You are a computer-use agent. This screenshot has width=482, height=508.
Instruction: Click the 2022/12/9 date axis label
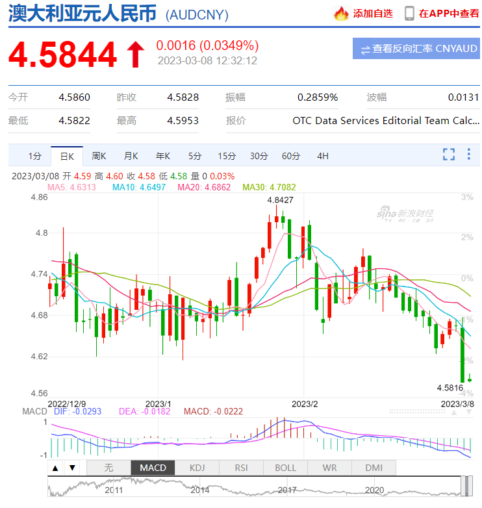point(67,404)
